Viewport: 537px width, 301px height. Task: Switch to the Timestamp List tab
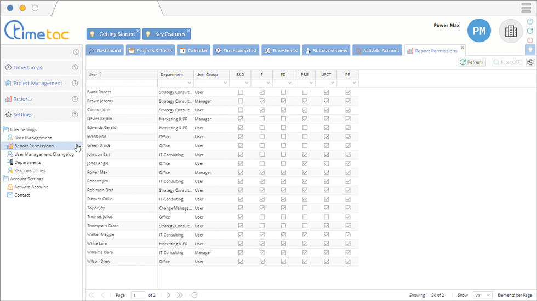pyautogui.click(x=236, y=50)
